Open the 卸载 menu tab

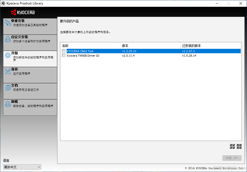tap(30, 108)
